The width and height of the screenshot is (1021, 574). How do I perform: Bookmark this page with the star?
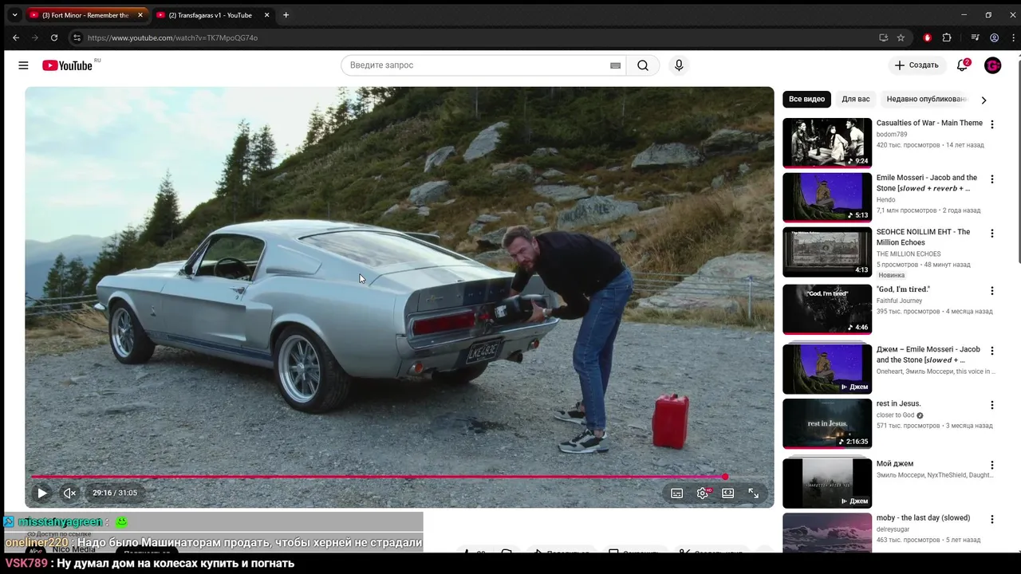(x=901, y=37)
